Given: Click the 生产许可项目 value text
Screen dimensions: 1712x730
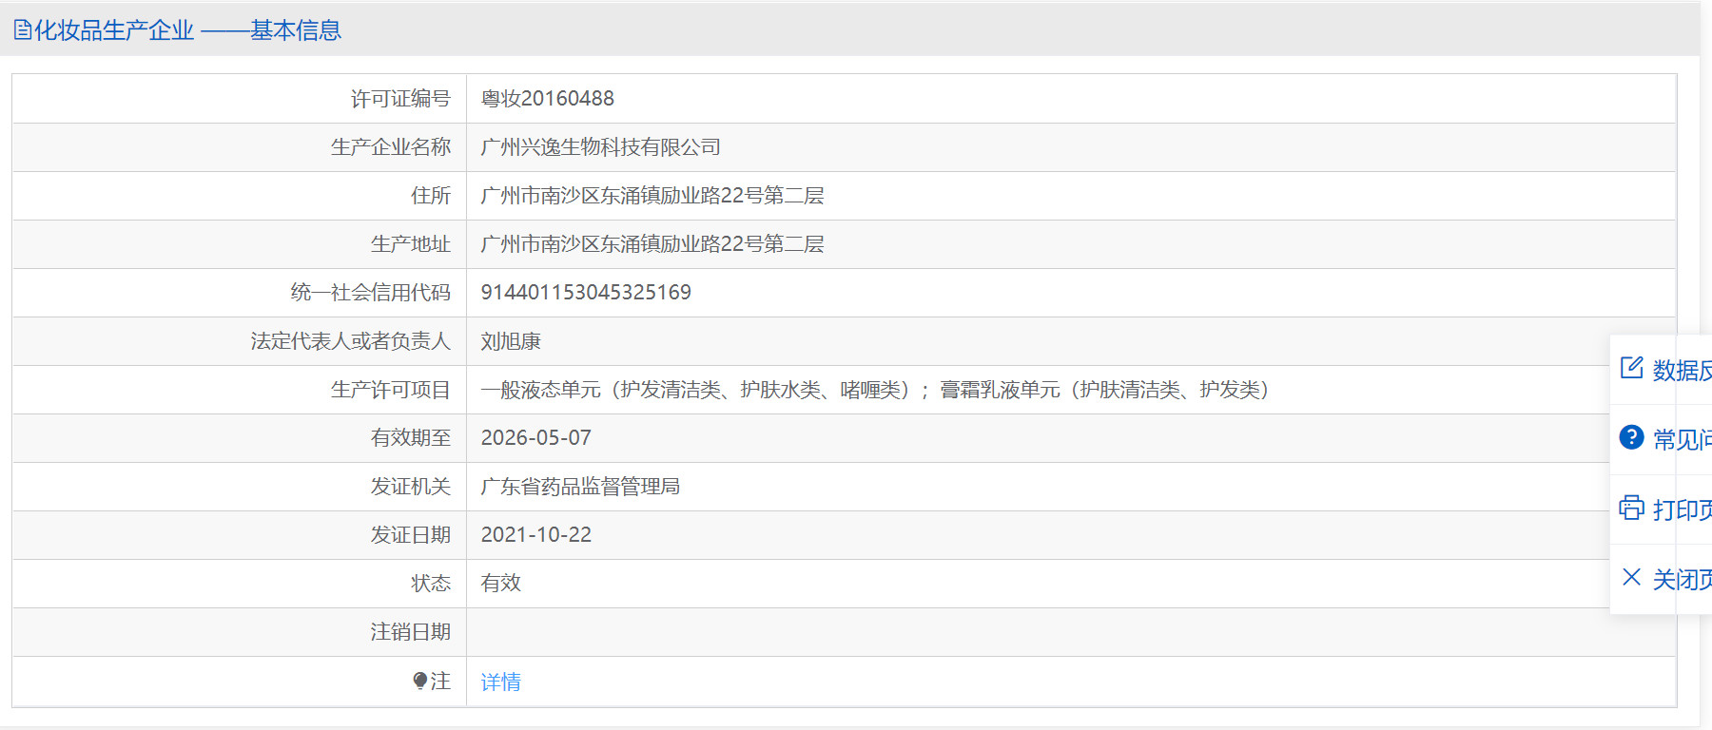Looking at the screenshot, I should 875,390.
